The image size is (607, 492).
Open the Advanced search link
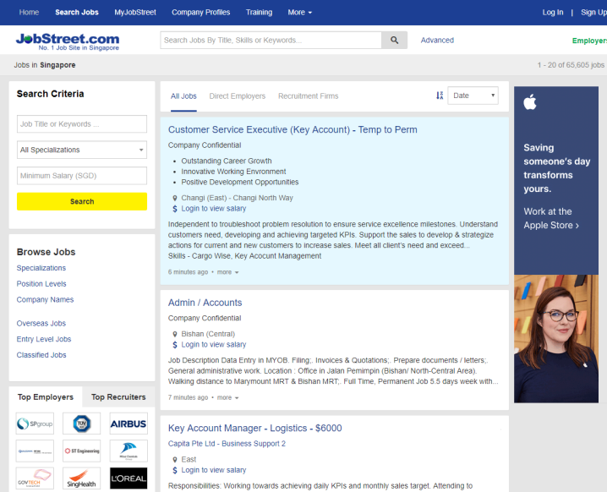[x=437, y=41]
